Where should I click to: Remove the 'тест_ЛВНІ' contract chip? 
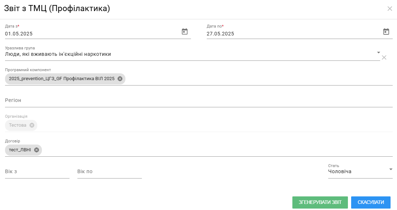tap(37, 150)
